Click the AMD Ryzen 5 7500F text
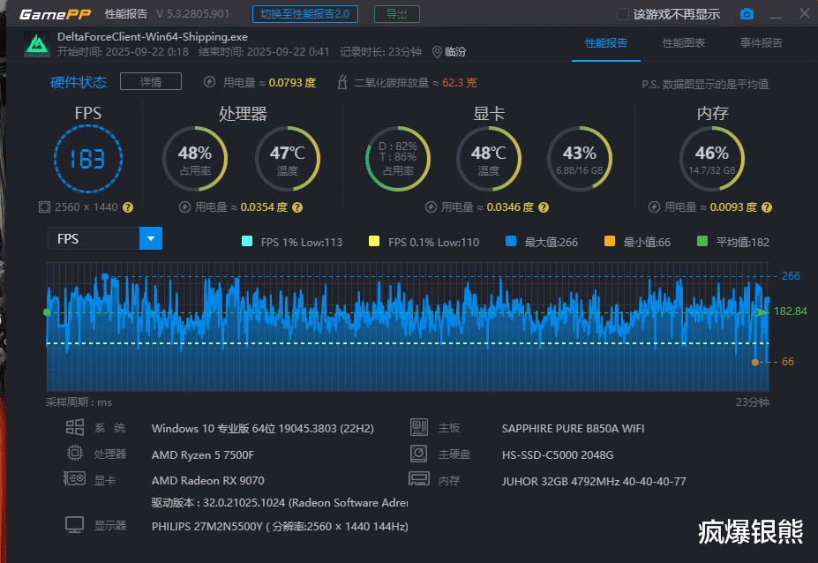818x563 pixels. click(x=203, y=454)
